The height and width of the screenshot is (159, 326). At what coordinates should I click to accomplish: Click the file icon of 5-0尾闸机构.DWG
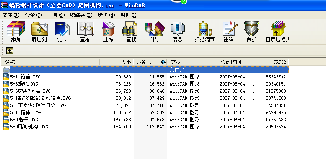coord(6,127)
